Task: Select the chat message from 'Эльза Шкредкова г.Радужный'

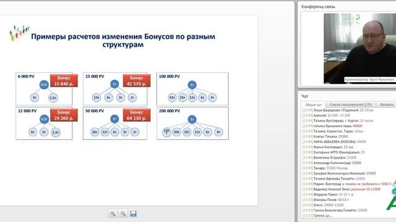Action: [x=338, y=110]
